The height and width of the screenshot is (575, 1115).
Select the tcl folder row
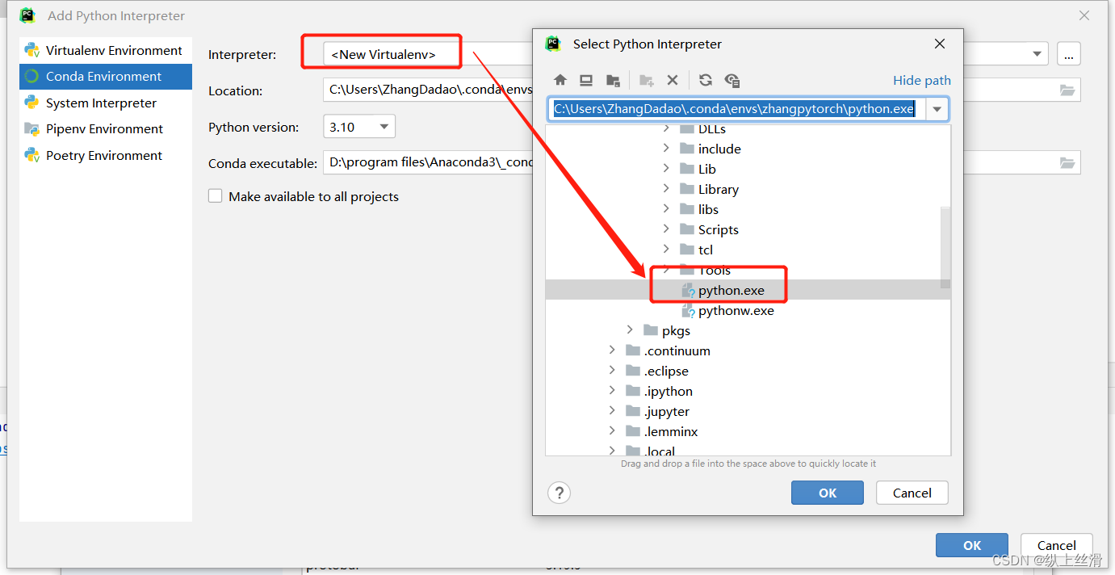[x=748, y=250]
